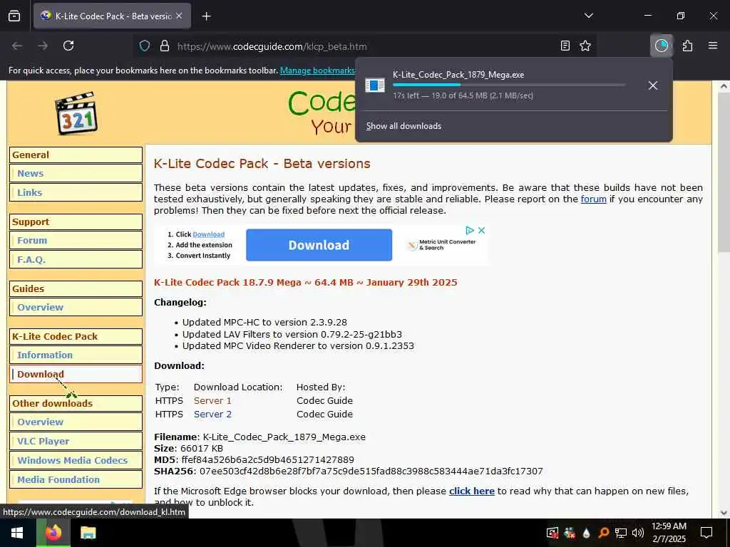
Task: Click the Firefox taskbar icon
Action: [x=53, y=533]
